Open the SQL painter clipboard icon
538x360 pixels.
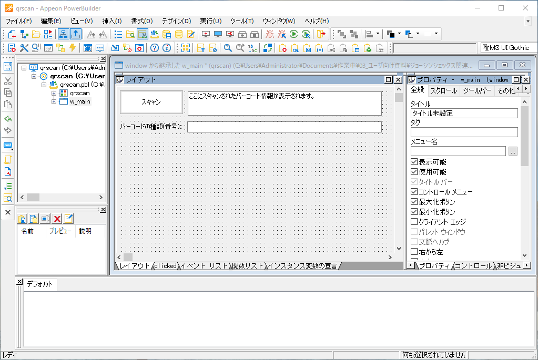[x=295, y=48]
